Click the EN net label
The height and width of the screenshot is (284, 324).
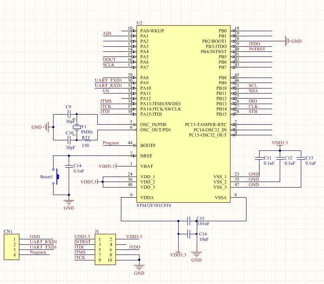[x=106, y=91]
